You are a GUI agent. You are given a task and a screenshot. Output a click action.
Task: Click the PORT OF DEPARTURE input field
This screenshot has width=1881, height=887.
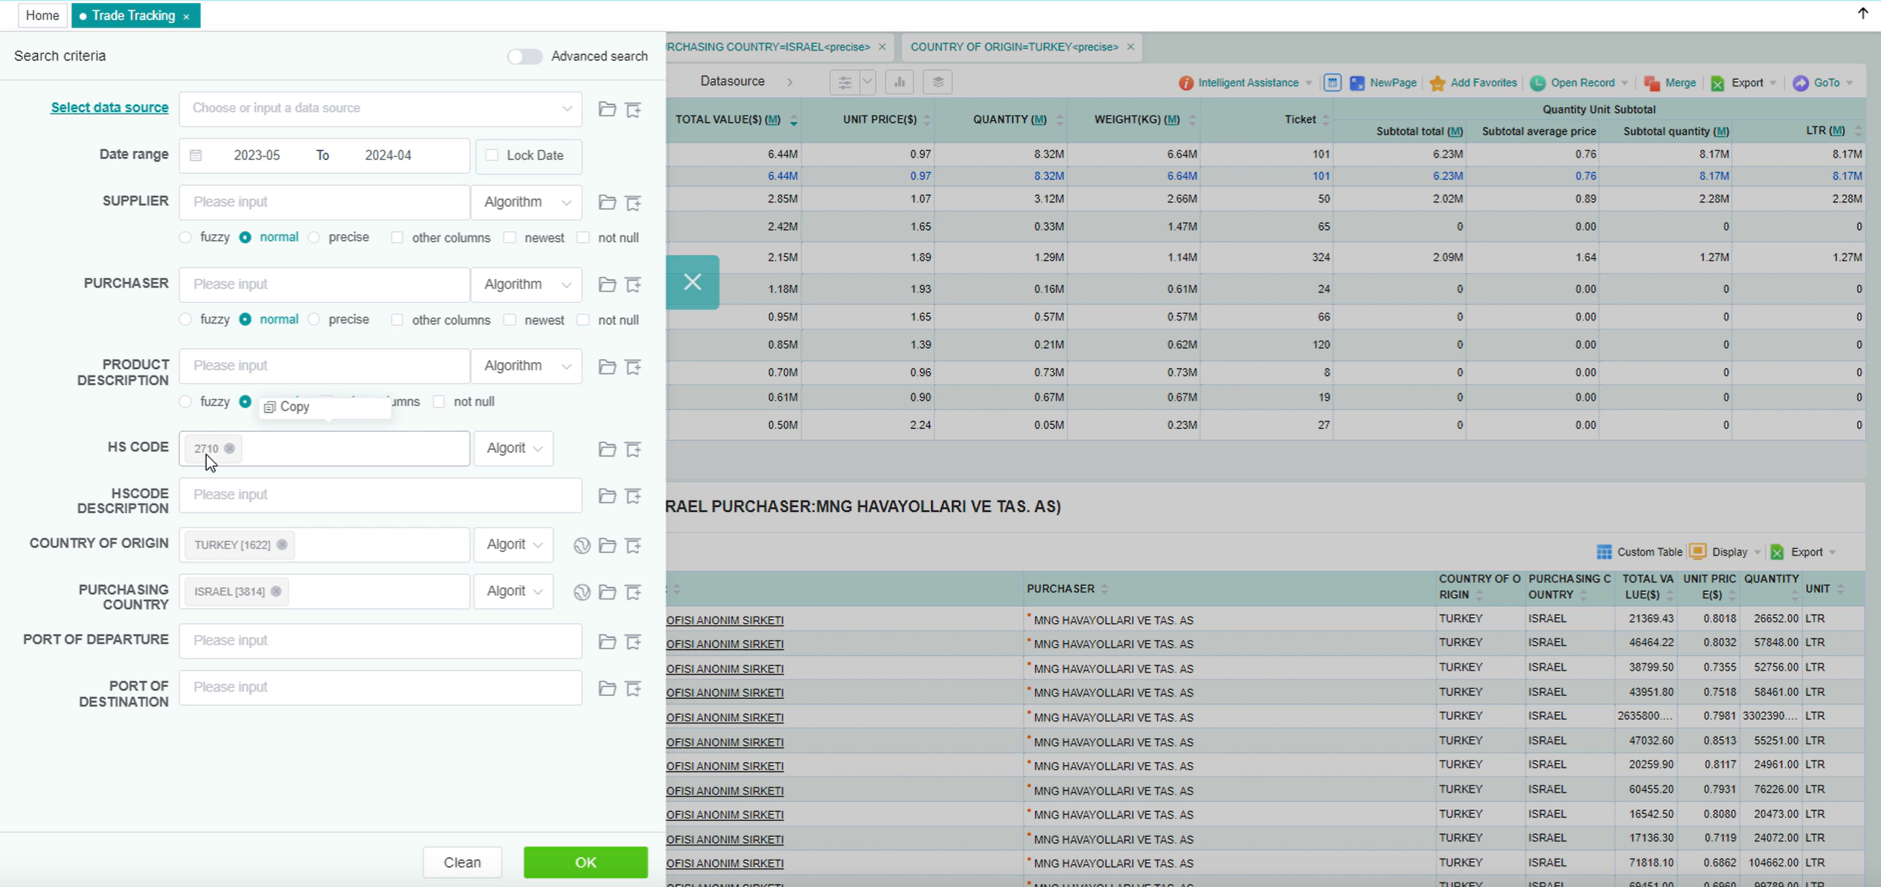(x=380, y=641)
